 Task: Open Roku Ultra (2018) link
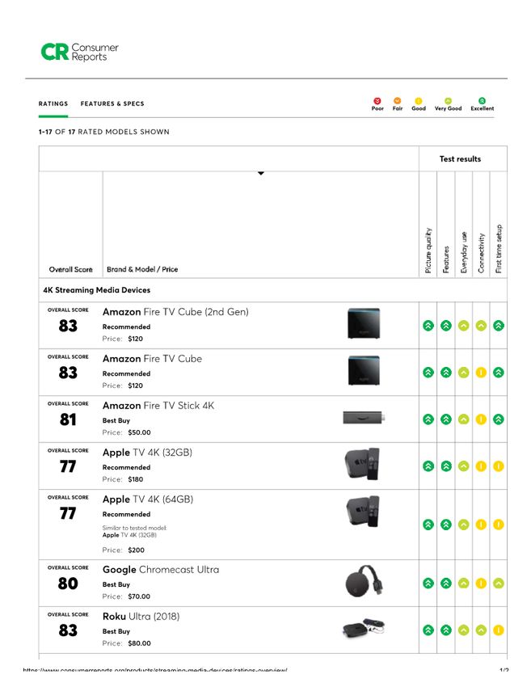pyautogui.click(x=141, y=617)
